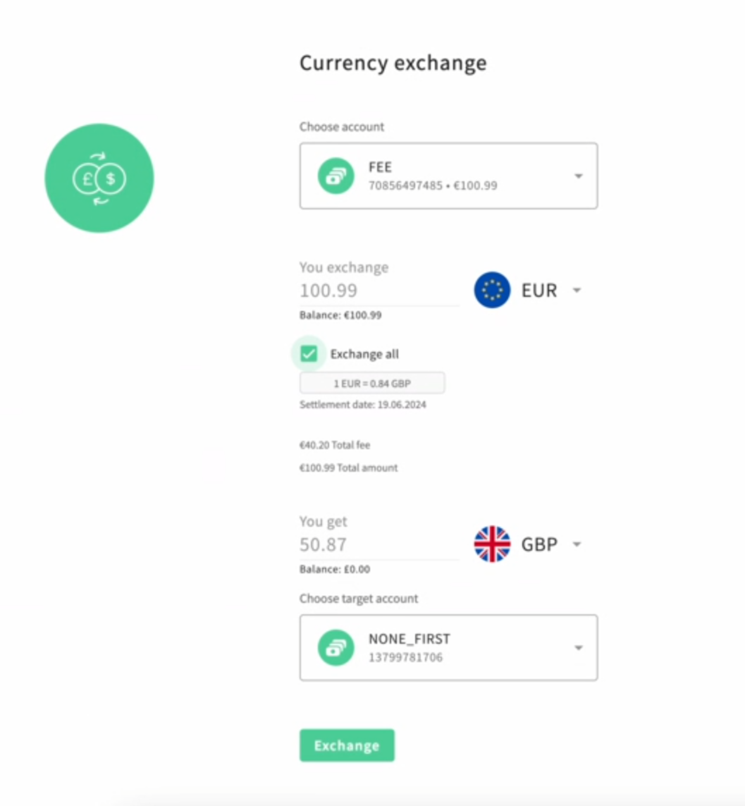Image resolution: width=745 pixels, height=806 pixels.
Task: Click the green checkmark icon beside Exchange all
Action: 308,353
